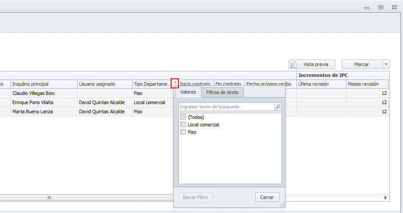The height and width of the screenshot is (213, 403).
Task: Click the Marcar button
Action: click(x=361, y=64)
